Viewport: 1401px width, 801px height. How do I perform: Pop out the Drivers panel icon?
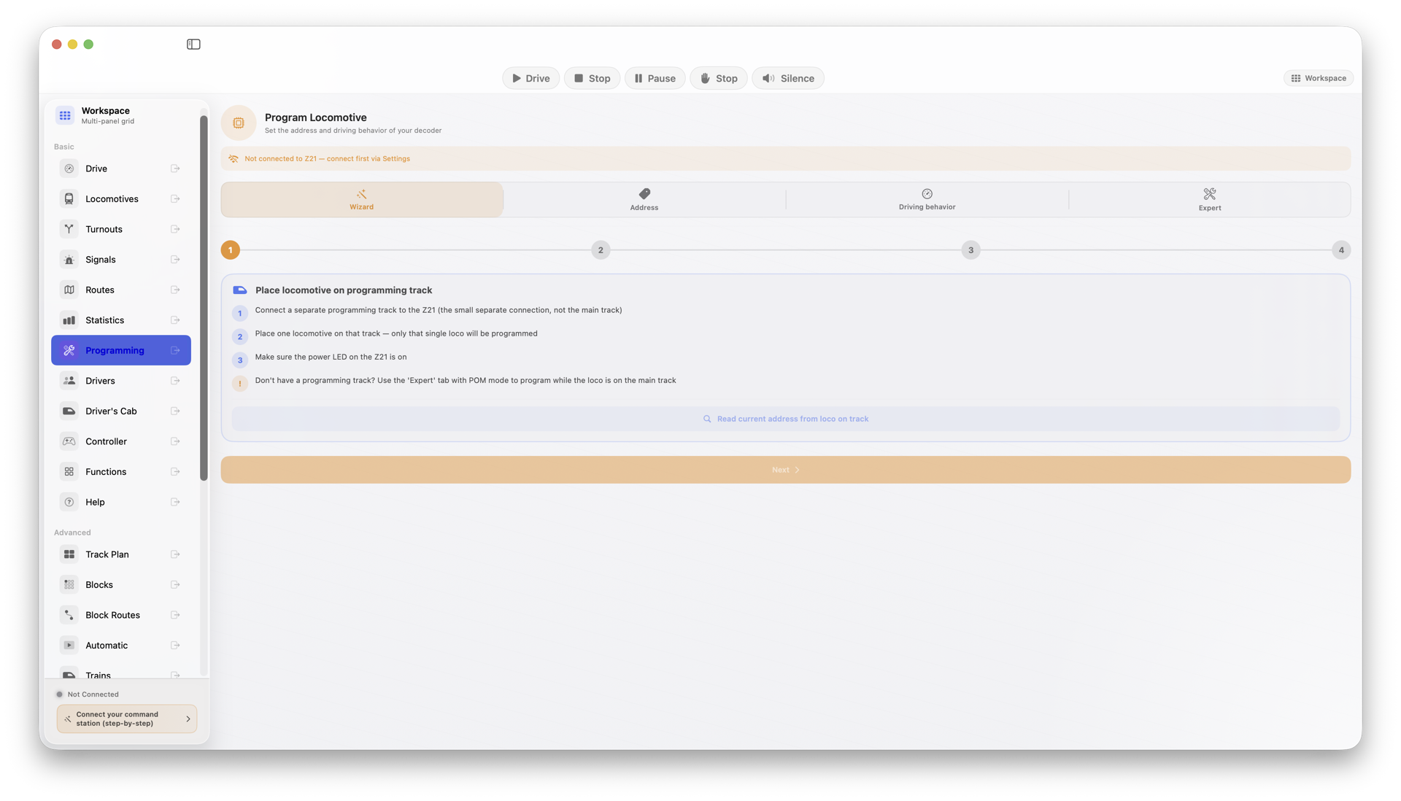(175, 381)
